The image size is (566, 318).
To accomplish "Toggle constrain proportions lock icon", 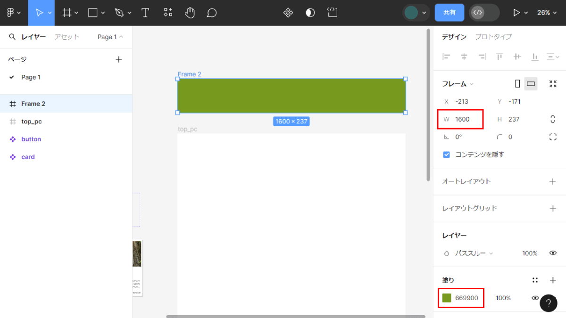I will point(553,119).
